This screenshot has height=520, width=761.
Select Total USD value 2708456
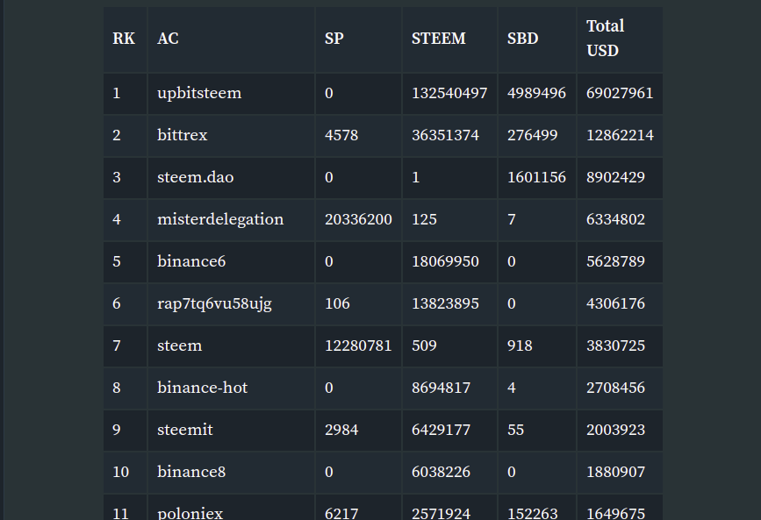615,388
